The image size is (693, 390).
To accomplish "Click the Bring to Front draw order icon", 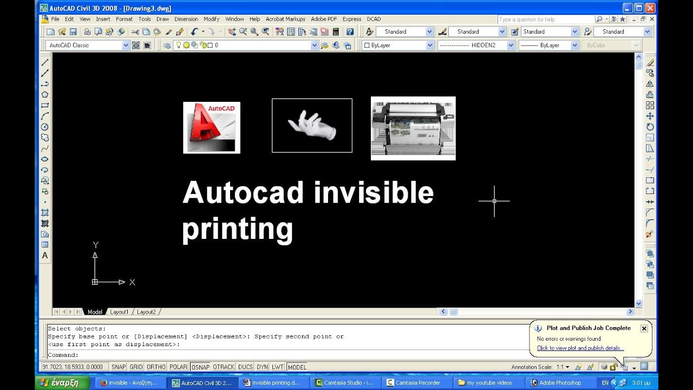I will click(650, 253).
